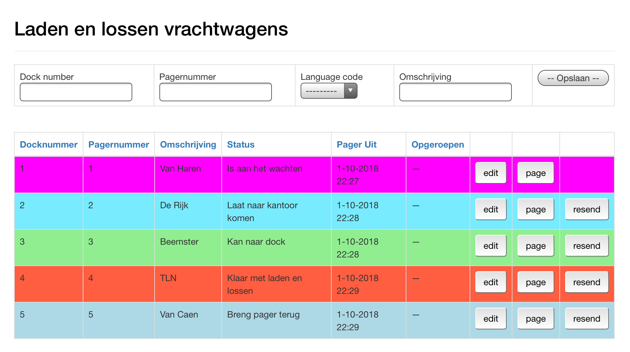Click edit for TLN row
The image size is (630, 352).
[490, 282]
